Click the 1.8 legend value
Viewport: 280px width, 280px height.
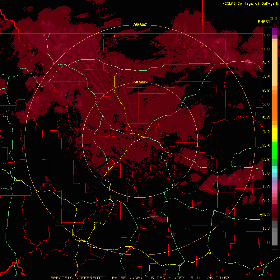click(x=266, y=173)
